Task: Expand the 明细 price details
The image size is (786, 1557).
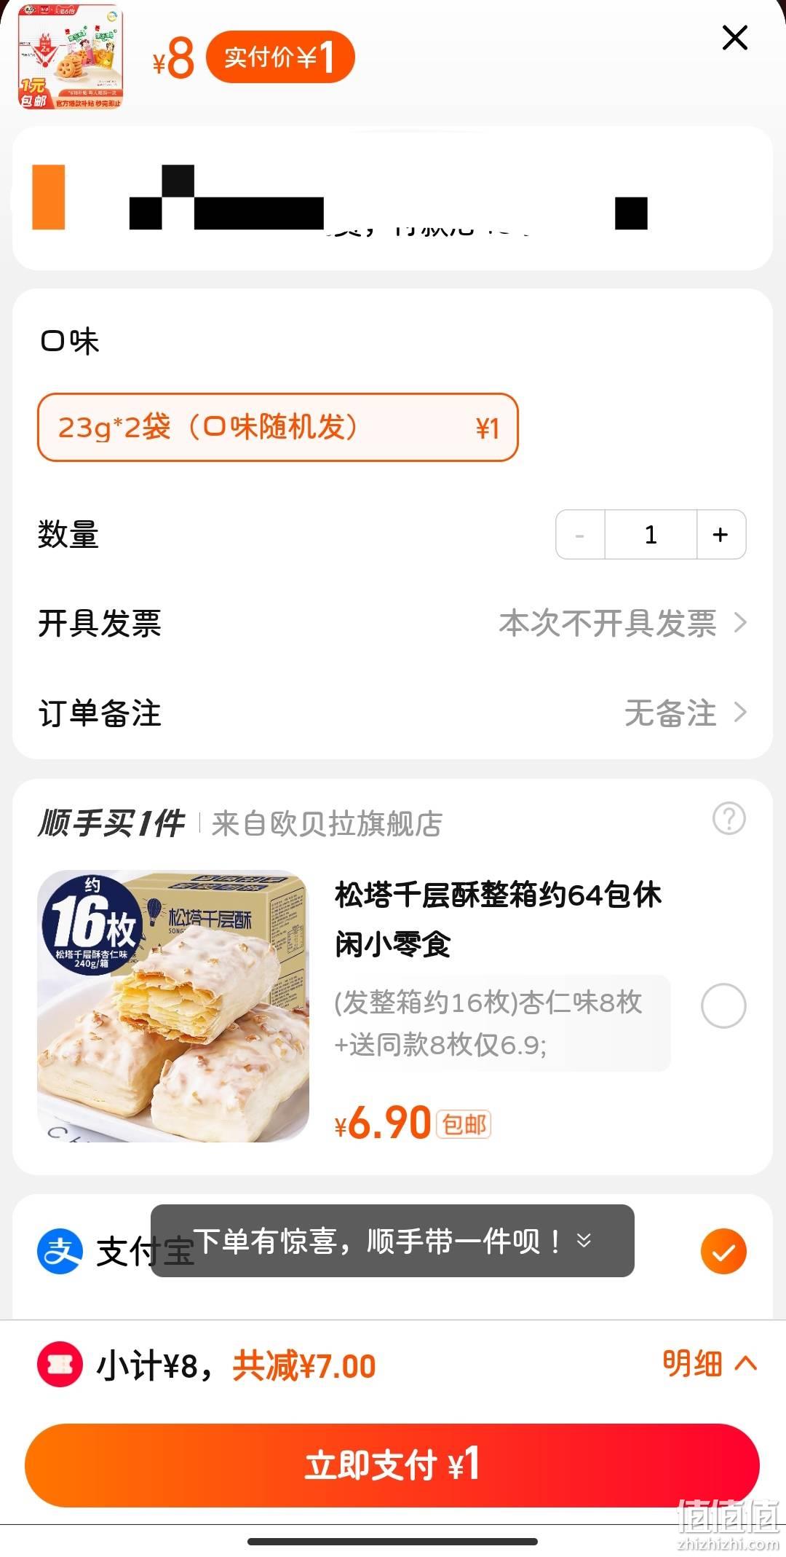Action: coord(710,1363)
